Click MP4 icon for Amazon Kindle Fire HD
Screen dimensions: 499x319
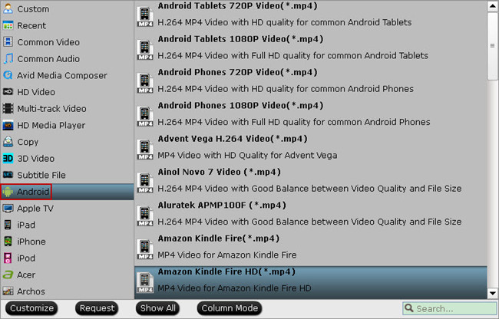[145, 282]
